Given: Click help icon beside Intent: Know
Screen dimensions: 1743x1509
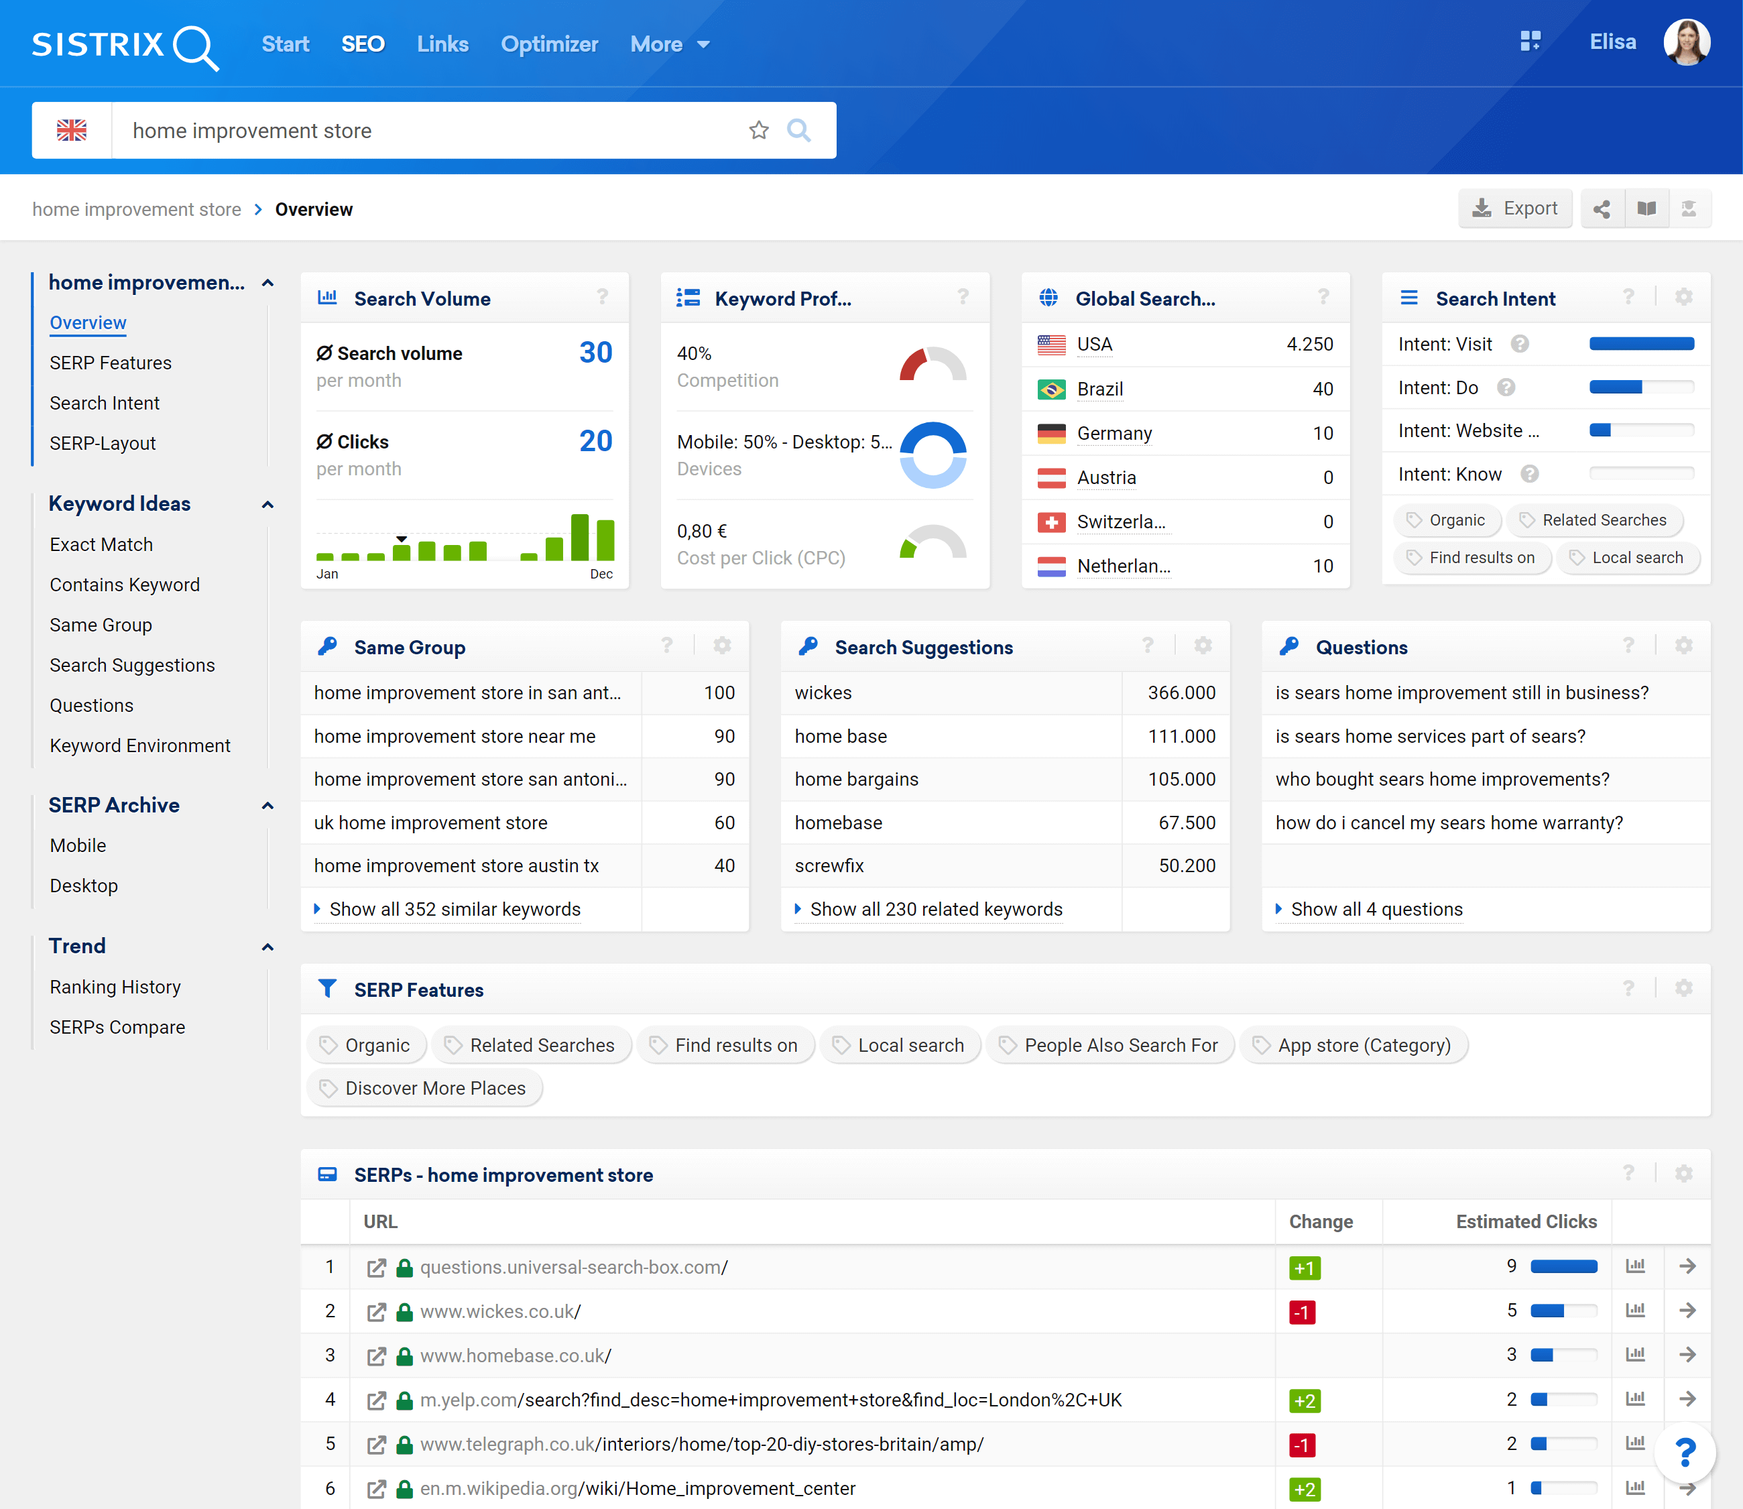Looking at the screenshot, I should tap(1529, 474).
